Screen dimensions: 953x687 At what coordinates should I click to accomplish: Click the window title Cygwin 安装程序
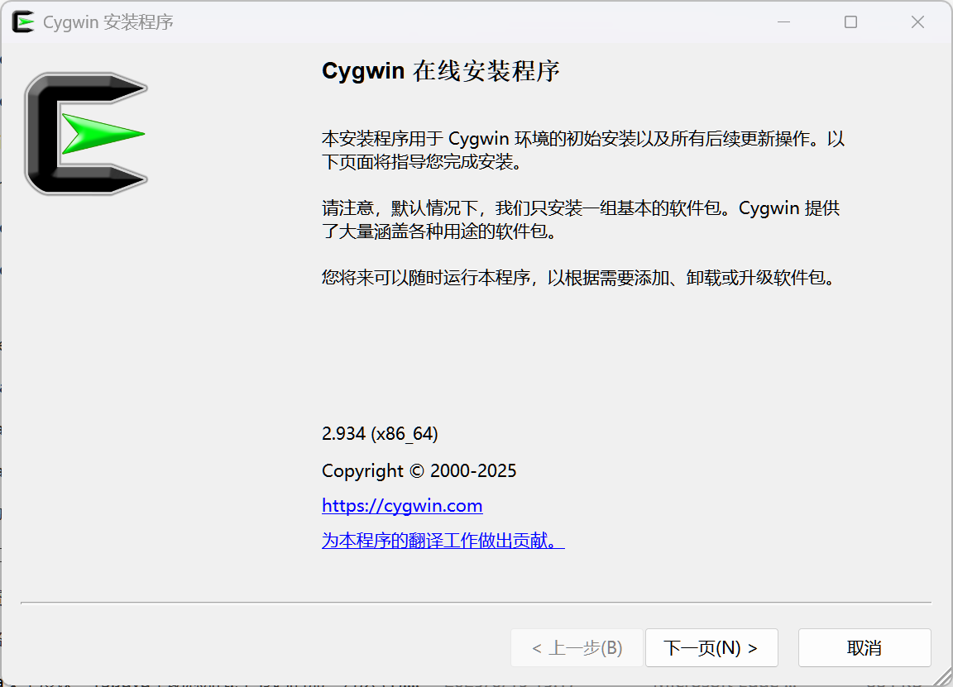(x=108, y=22)
